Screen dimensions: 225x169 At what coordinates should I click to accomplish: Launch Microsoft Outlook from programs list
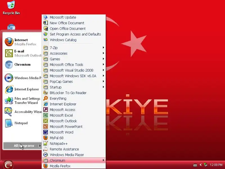(74, 121)
